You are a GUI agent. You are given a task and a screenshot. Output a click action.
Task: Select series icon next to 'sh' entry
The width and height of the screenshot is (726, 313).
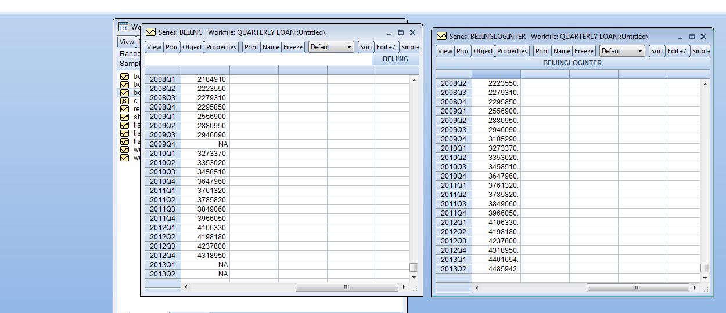(124, 117)
